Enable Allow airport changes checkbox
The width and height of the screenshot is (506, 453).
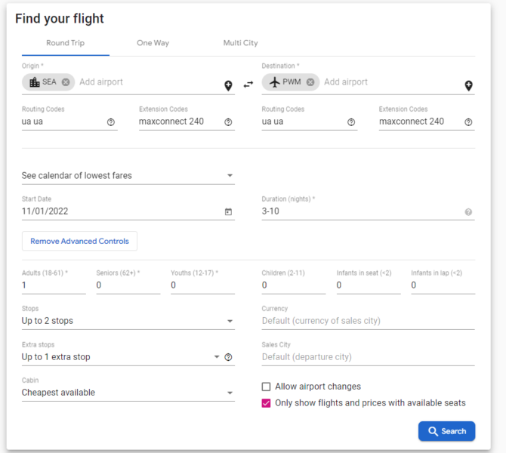[x=266, y=387]
